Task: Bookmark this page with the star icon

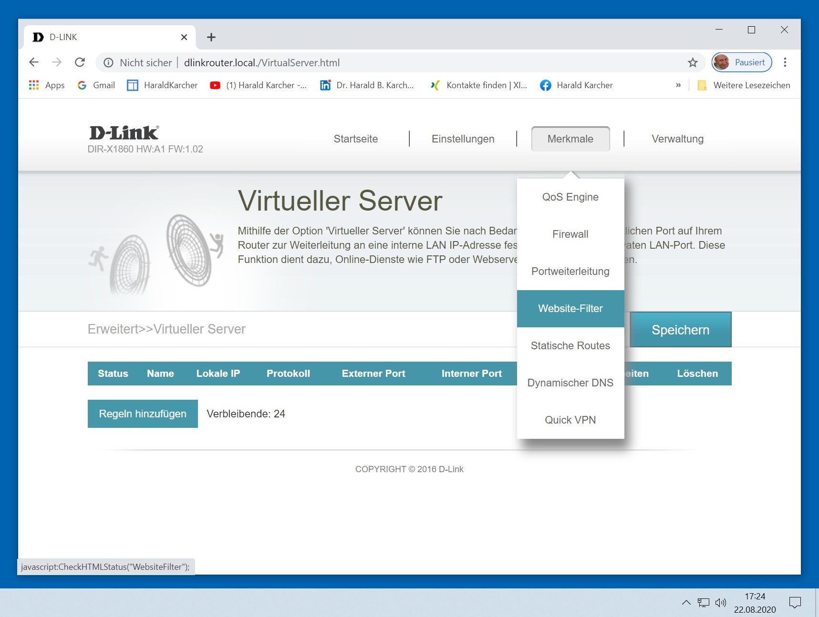Action: pos(693,62)
